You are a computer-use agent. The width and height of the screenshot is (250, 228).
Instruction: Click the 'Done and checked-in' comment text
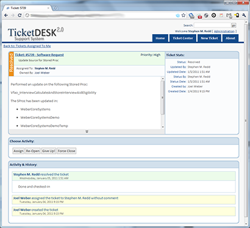pyautogui.click(x=34, y=187)
